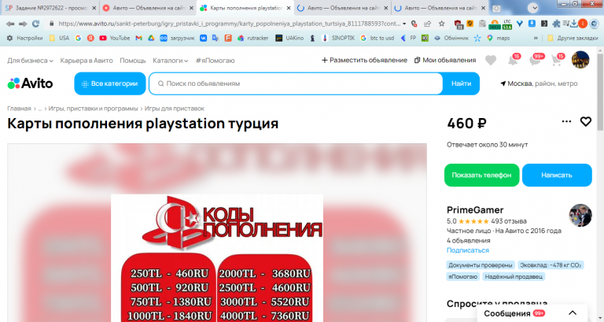604x322 pixels.
Task: Close the Карты пополнения playstation tab
Action: [289, 8]
